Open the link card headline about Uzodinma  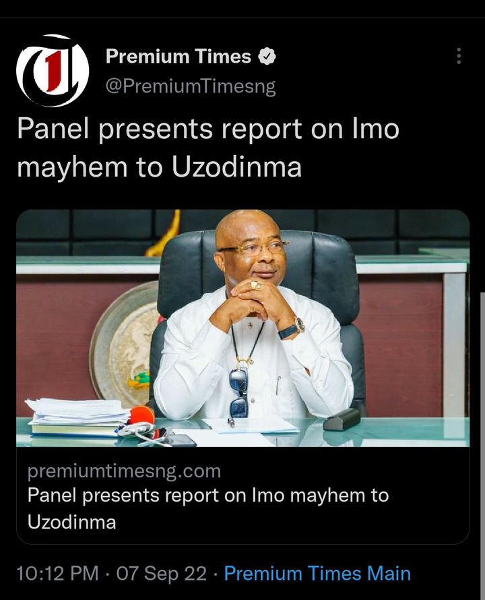tap(208, 508)
